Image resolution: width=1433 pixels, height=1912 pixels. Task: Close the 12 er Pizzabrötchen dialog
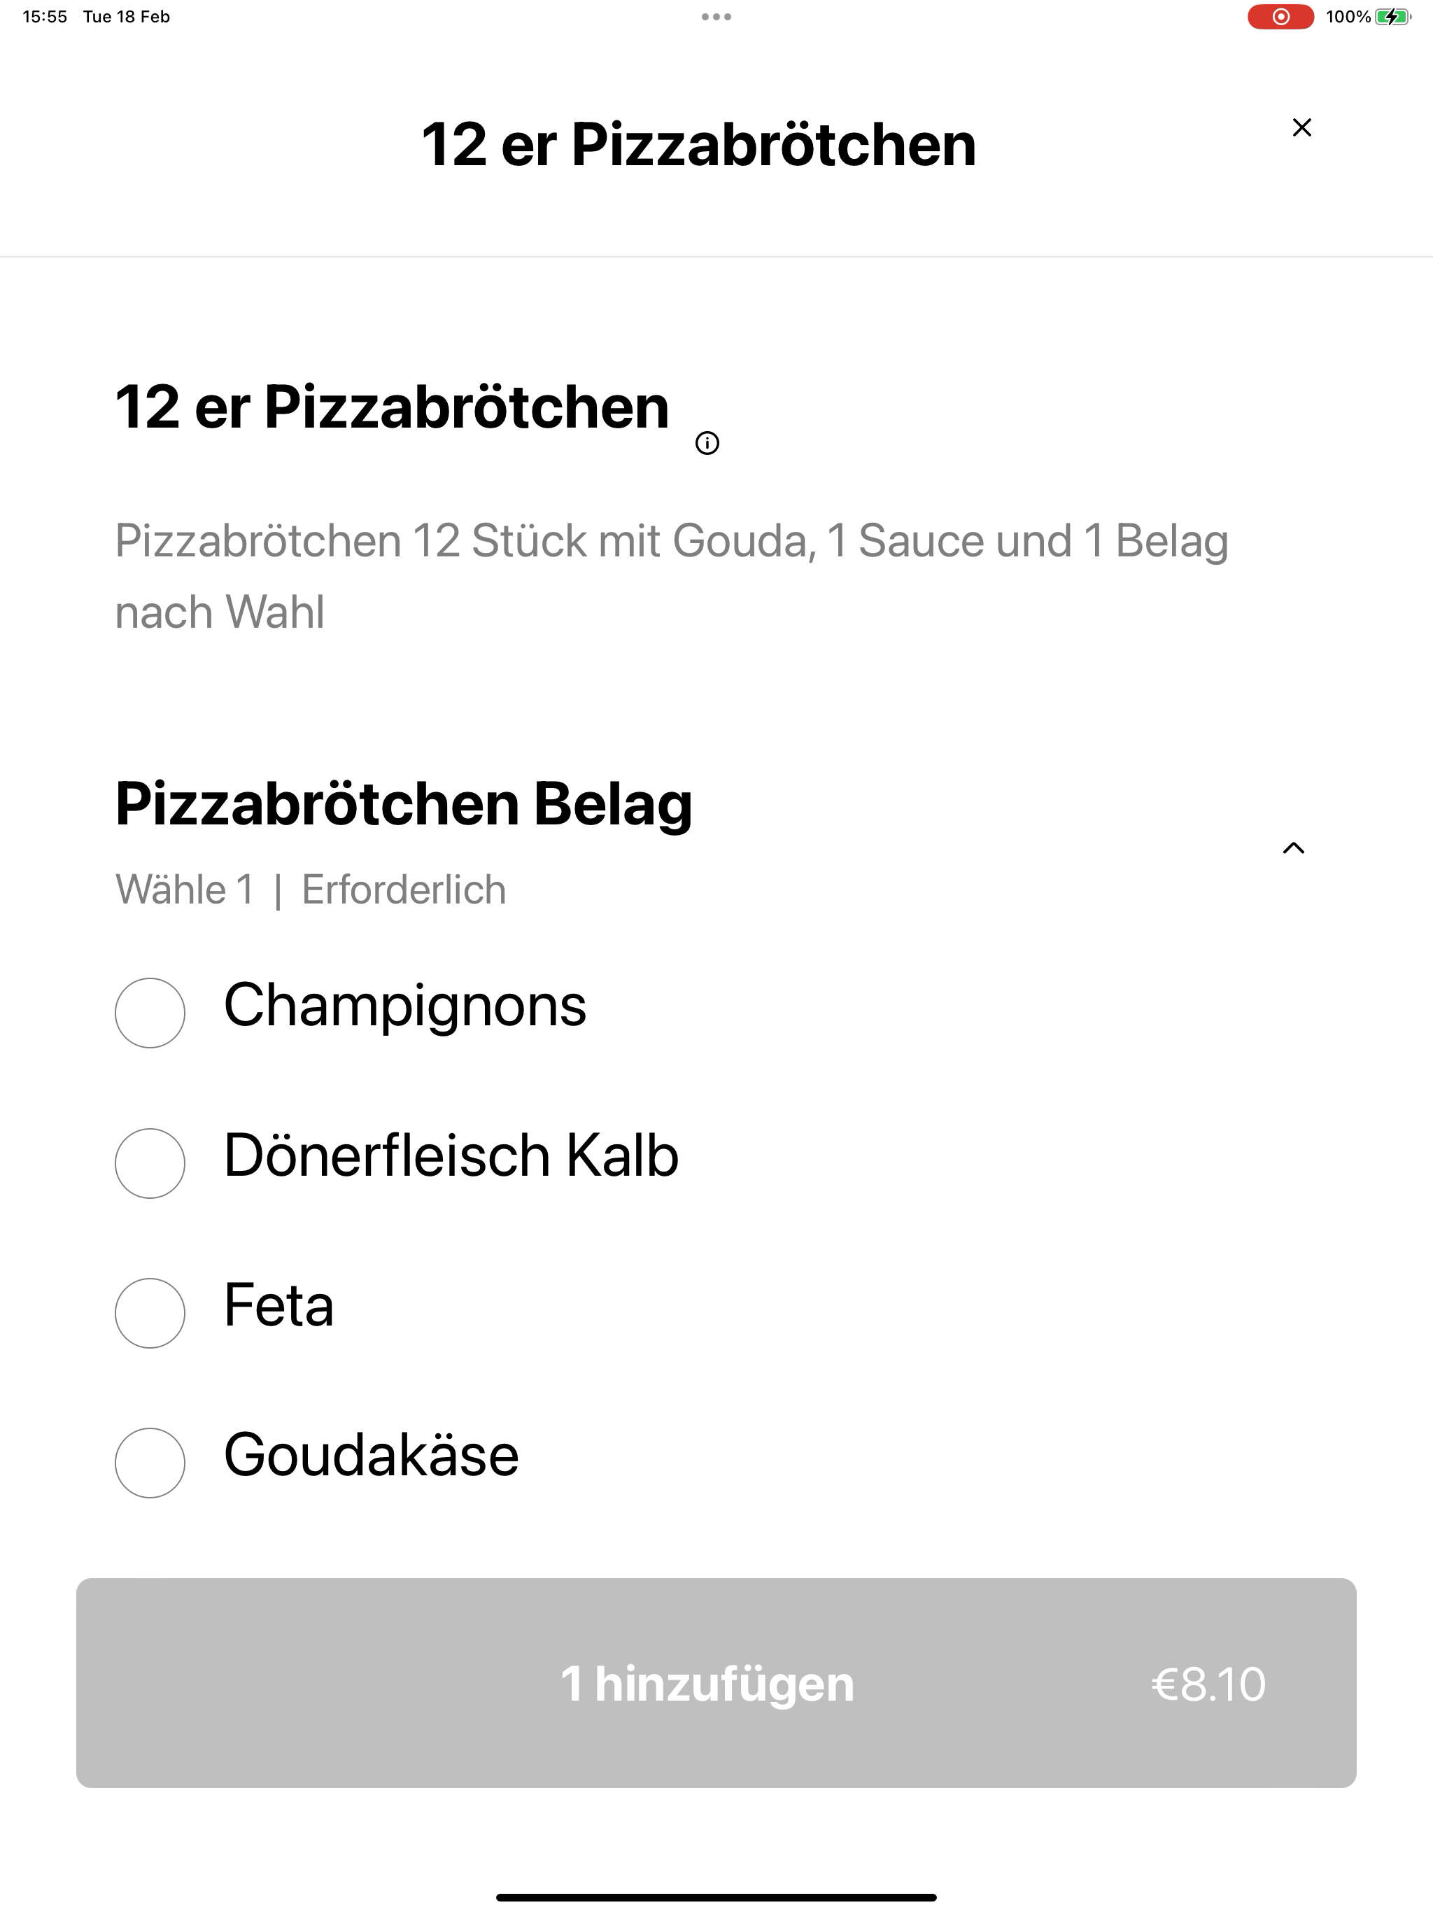(1301, 128)
